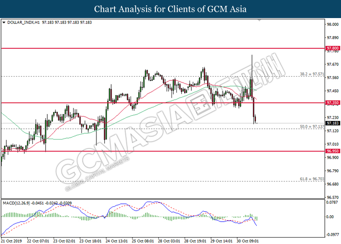Viewport: 341px width, 244px height.
Task: Click the 23 Oct 02:01 time label
Action: point(64,241)
